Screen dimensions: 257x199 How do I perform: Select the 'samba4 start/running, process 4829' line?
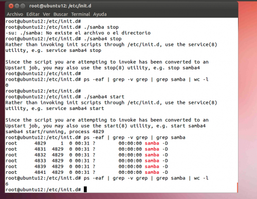pos(54,132)
